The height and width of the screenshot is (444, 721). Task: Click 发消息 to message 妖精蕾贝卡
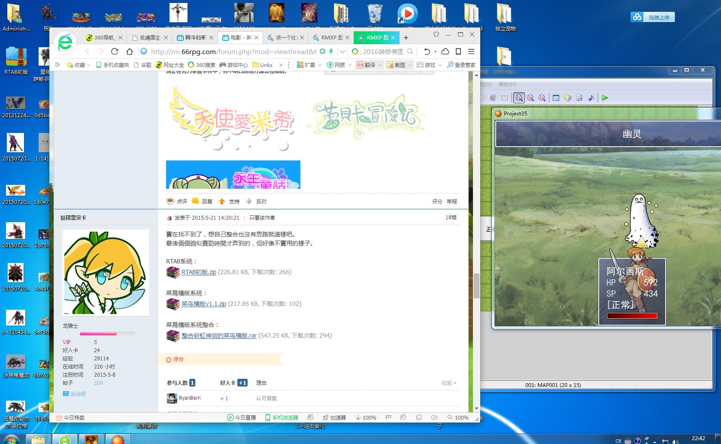pyautogui.click(x=75, y=394)
